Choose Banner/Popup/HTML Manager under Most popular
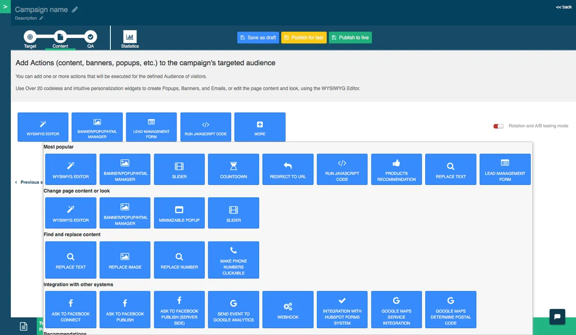Viewport: 576px width, 335px height. click(x=125, y=169)
